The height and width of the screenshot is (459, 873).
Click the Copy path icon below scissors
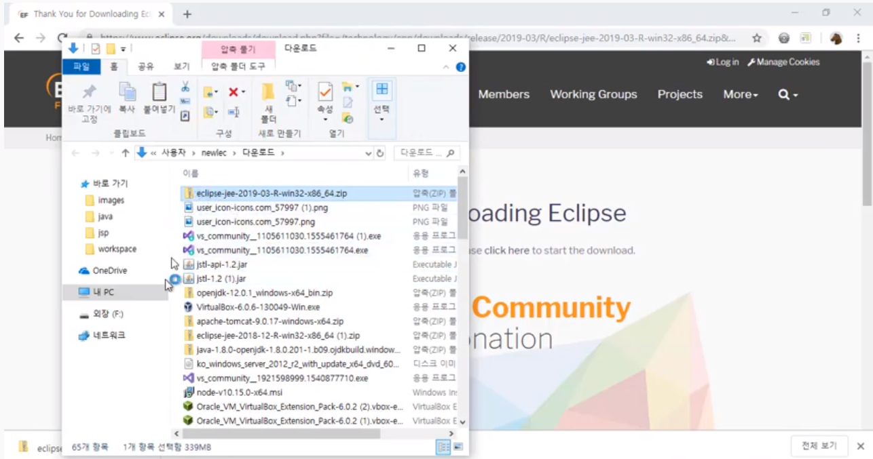point(185,102)
